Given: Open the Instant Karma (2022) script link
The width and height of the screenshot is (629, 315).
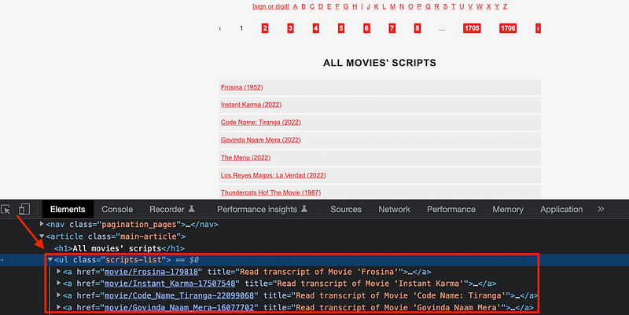Looking at the screenshot, I should pos(251,104).
